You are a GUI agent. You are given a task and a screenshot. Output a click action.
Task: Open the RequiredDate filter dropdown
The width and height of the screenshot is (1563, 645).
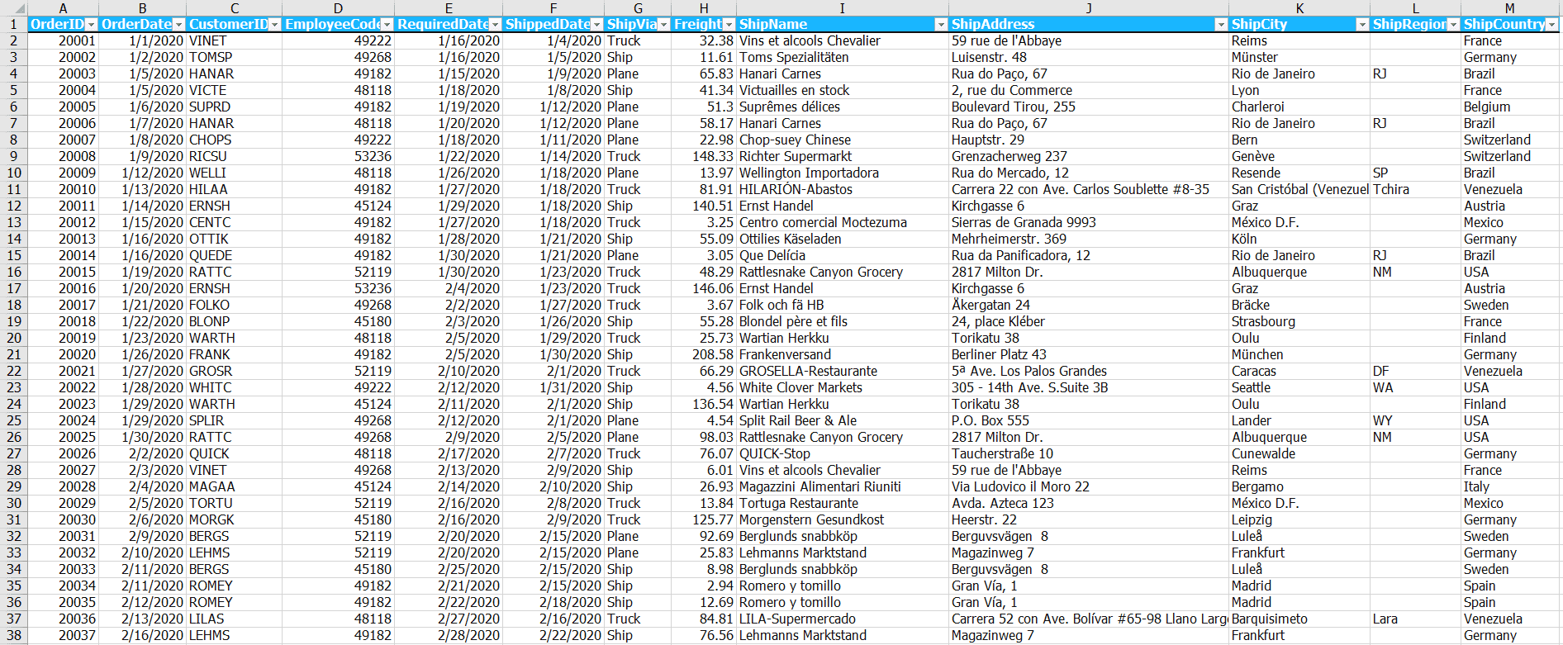(x=495, y=25)
